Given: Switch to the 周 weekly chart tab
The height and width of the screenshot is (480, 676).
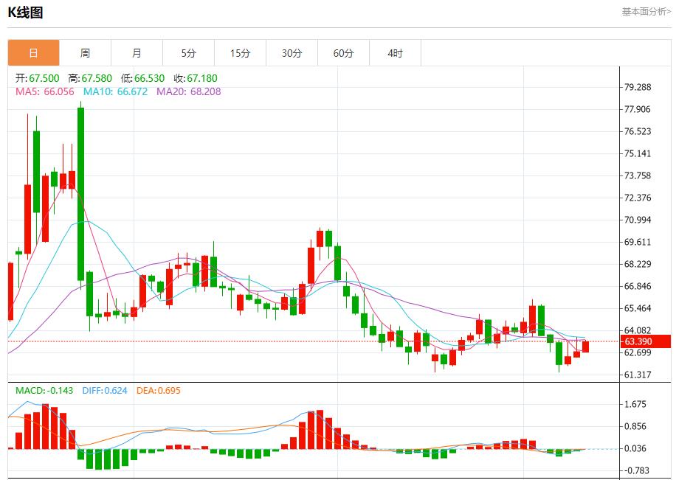Looking at the screenshot, I should click(x=84, y=52).
